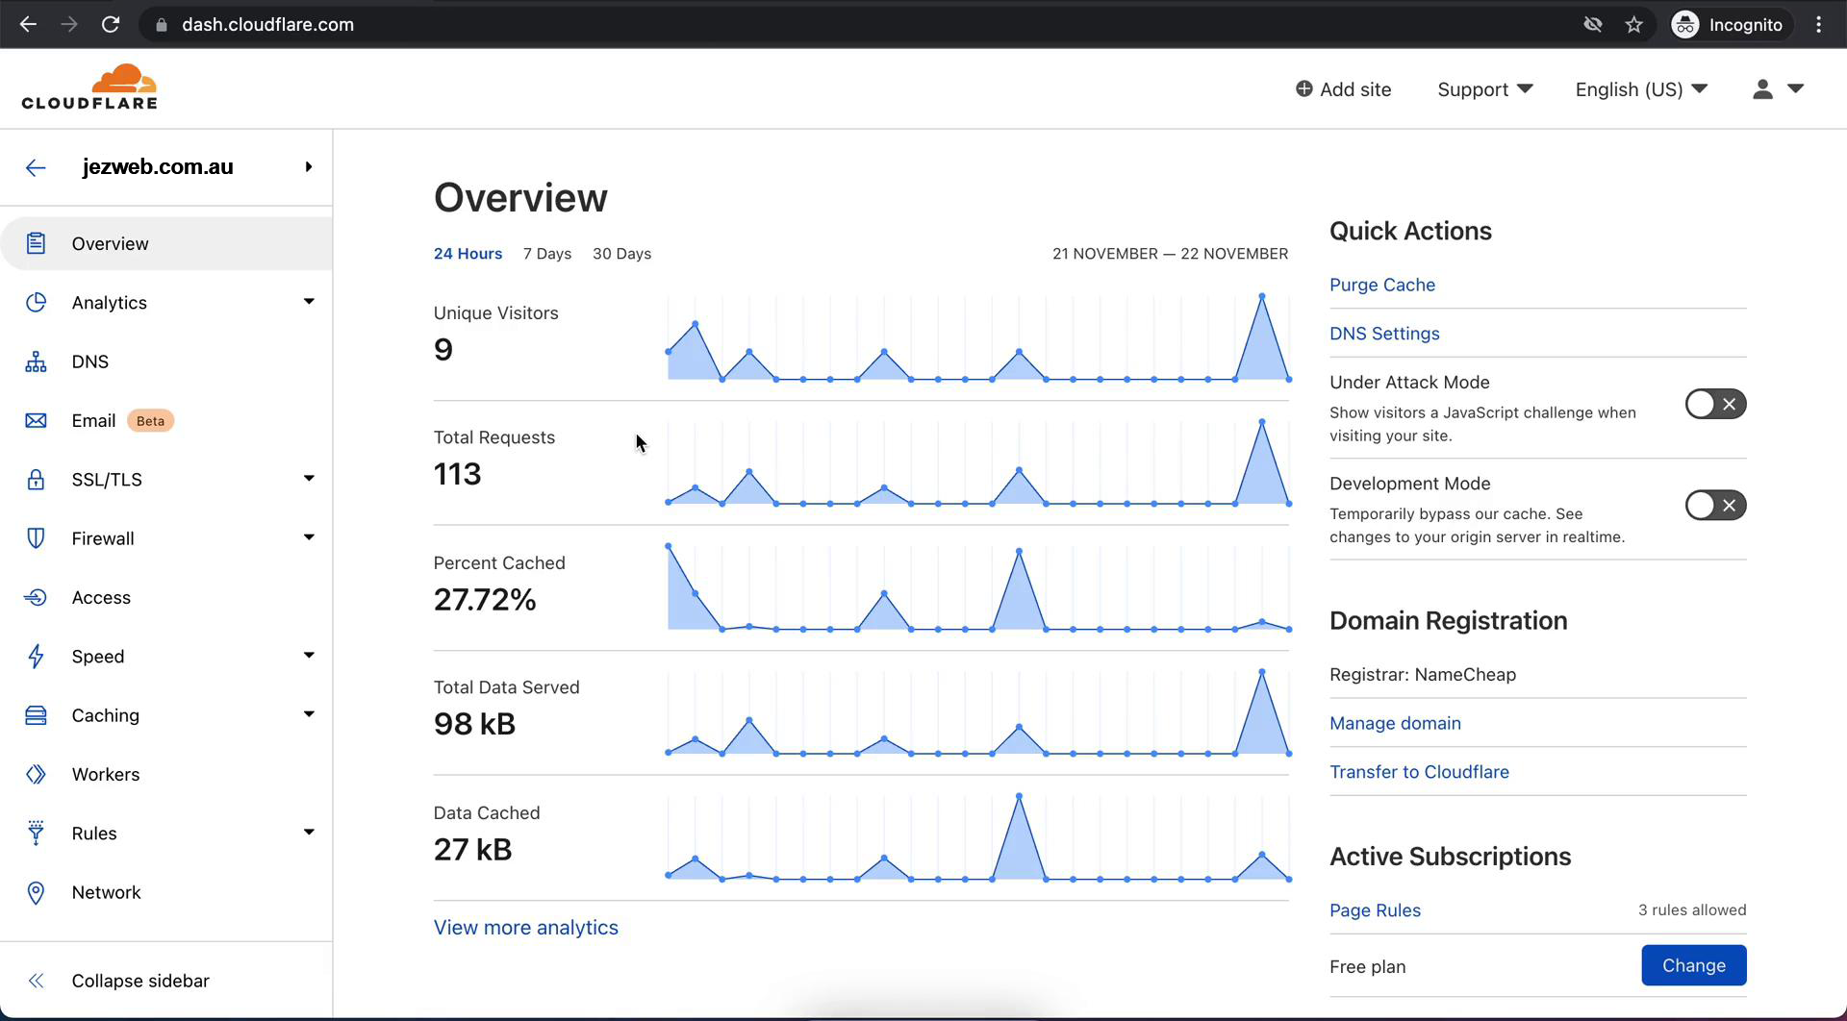Click the Unique Visitors chart peak point
Screen dimensions: 1847x1021
pyautogui.click(x=1261, y=296)
